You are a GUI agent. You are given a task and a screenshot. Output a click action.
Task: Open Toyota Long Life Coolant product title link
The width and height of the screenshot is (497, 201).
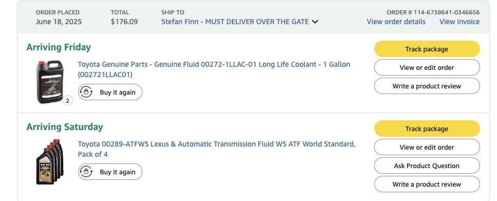214,69
